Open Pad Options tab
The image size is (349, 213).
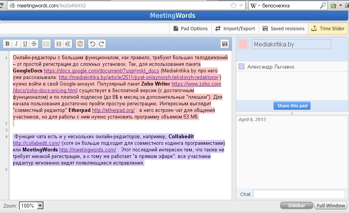(x=191, y=29)
